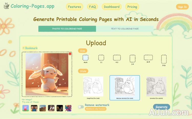Use the puffin birds sample thumbnail
This screenshot has height=119, width=192.
click(x=51, y=108)
